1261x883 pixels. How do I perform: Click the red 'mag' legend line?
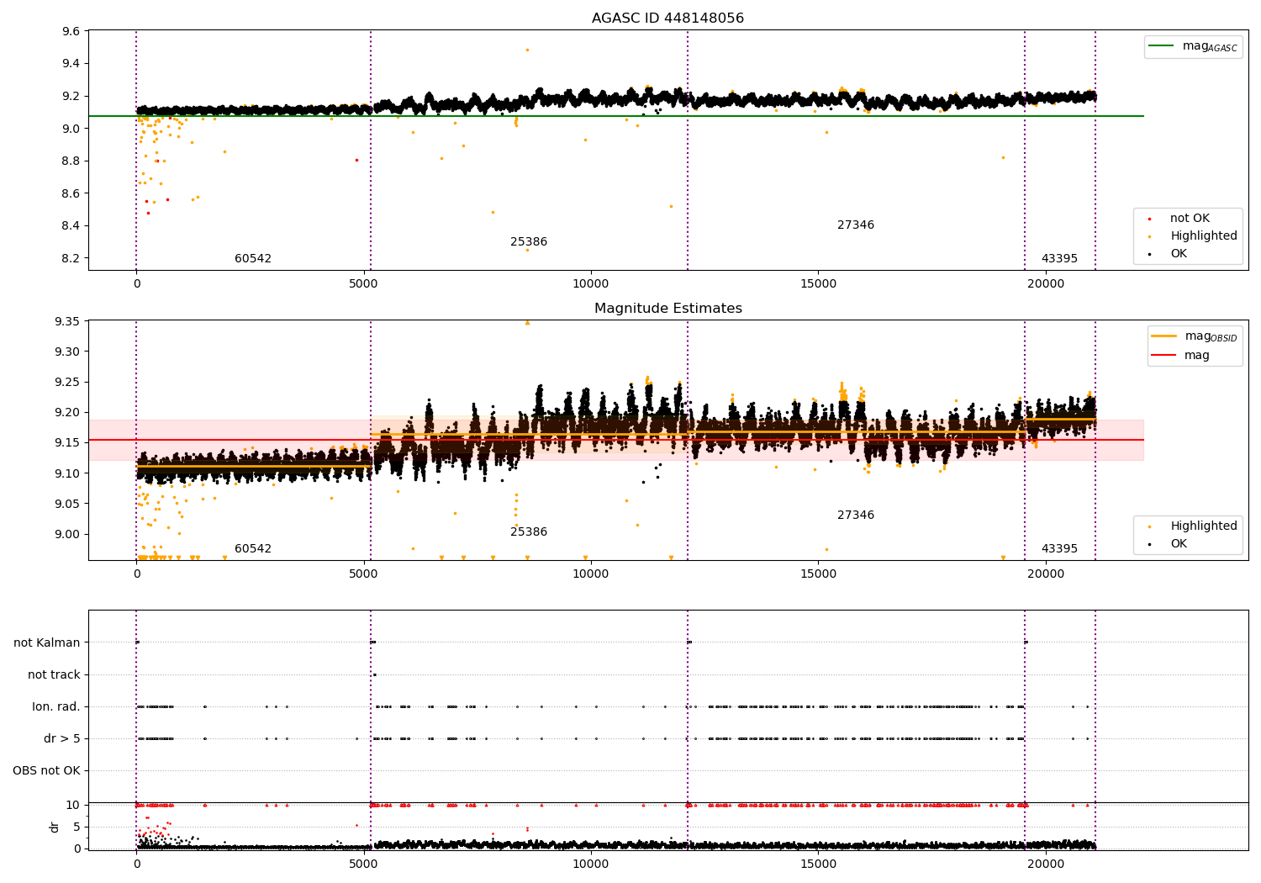coord(1163,356)
